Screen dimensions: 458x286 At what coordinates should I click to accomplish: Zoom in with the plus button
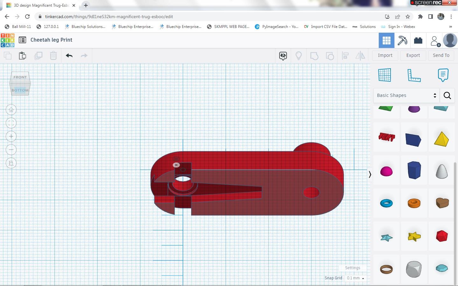click(11, 137)
